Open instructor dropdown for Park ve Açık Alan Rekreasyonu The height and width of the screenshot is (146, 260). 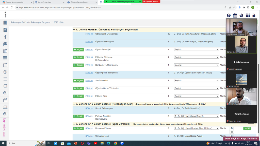tap(196, 116)
